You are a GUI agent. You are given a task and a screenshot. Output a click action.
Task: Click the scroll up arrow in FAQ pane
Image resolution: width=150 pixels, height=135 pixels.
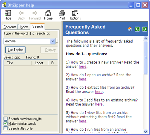145,38
